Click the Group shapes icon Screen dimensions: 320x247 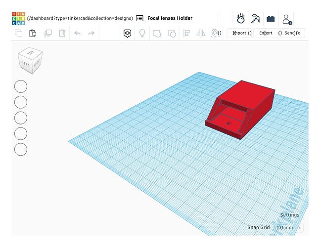157,34
